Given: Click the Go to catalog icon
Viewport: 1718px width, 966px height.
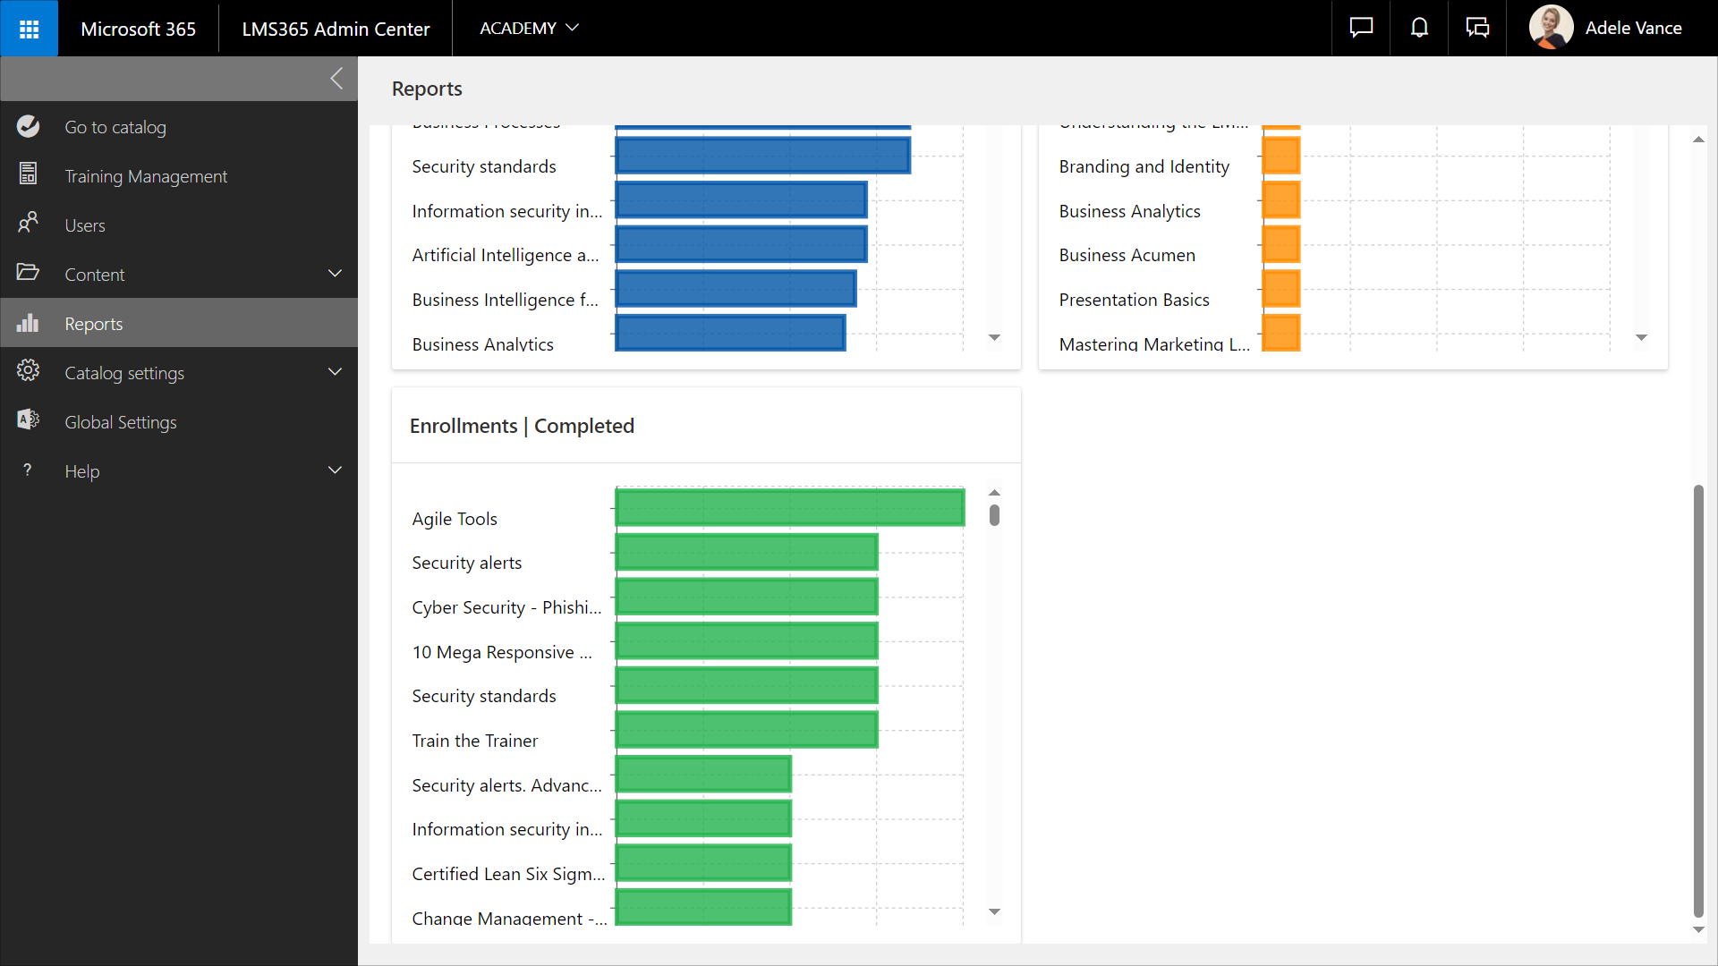Looking at the screenshot, I should click(x=28, y=127).
